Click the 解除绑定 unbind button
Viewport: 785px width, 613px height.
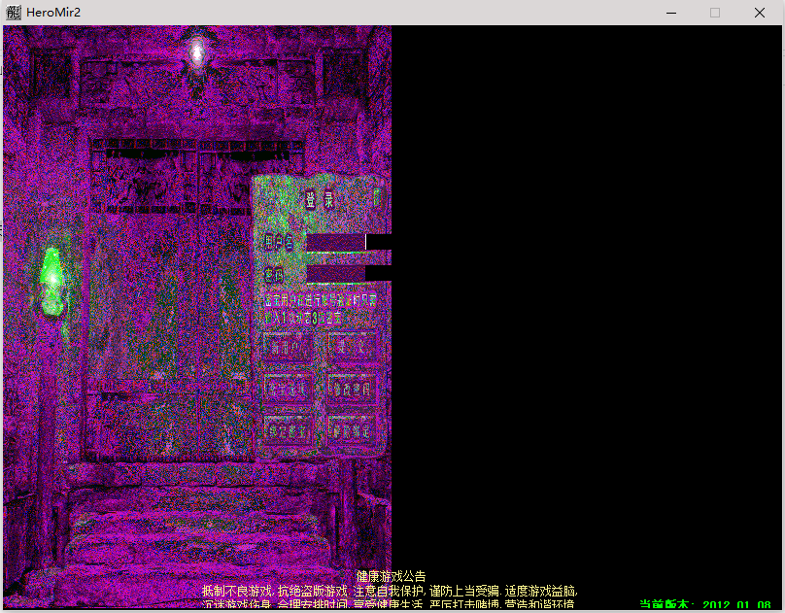coord(351,430)
